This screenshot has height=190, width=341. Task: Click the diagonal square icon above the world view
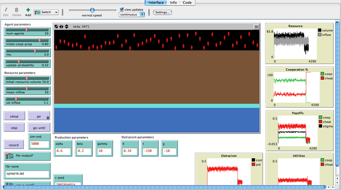tap(56, 27)
